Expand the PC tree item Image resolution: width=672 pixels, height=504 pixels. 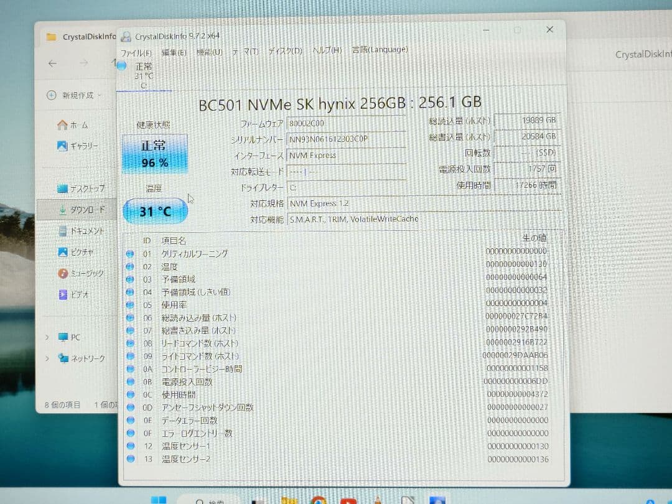click(x=46, y=337)
